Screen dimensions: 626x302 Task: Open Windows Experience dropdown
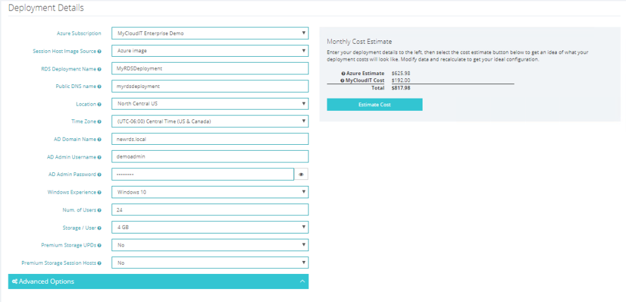(x=210, y=192)
